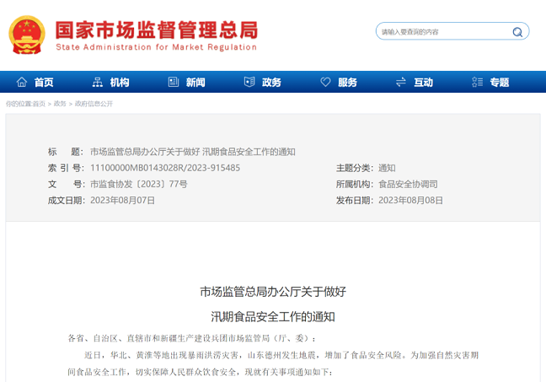Open the 机构 menu item
546x382 pixels.
click(120, 83)
